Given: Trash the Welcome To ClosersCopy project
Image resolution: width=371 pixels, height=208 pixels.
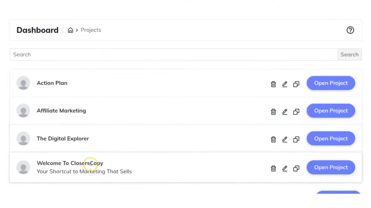Looking at the screenshot, I should (x=273, y=168).
